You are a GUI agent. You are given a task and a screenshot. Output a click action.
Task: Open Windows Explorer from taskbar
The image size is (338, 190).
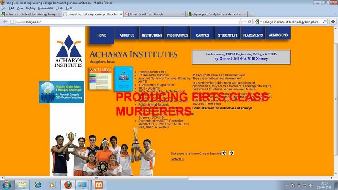[22, 185]
